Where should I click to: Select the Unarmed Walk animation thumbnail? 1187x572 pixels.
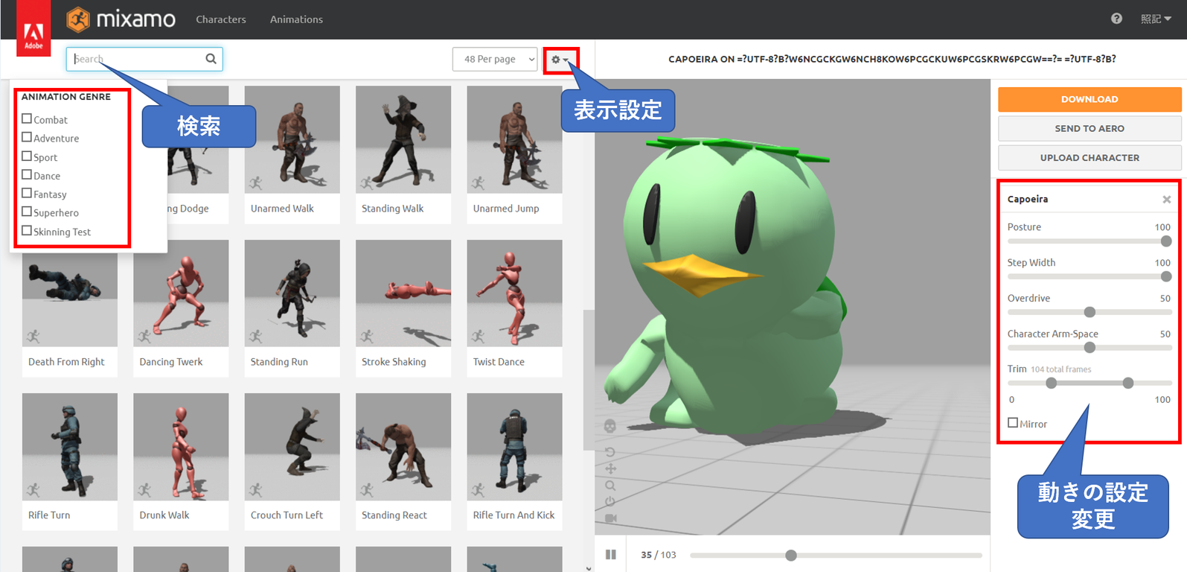(292, 139)
